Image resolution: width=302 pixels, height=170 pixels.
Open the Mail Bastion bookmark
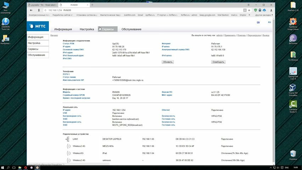(x=223, y=15)
